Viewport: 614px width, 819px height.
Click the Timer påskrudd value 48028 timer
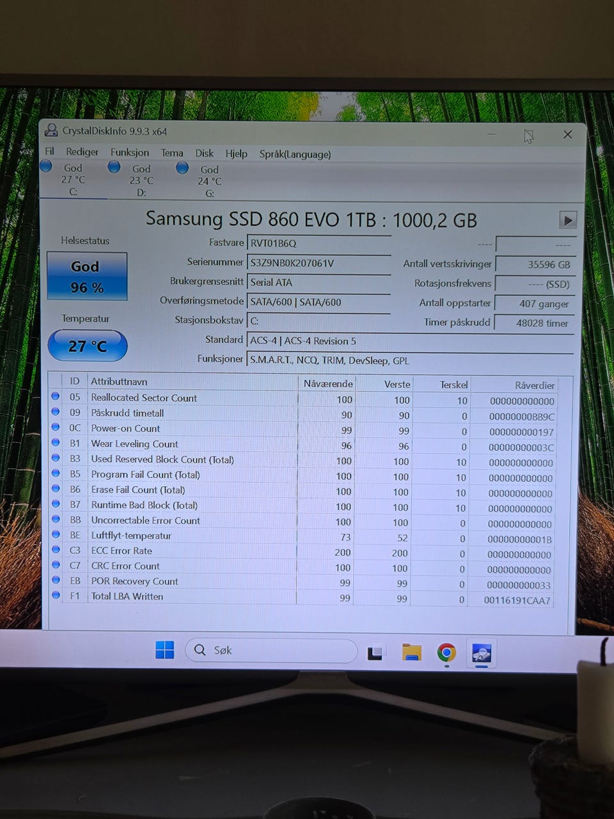(534, 324)
